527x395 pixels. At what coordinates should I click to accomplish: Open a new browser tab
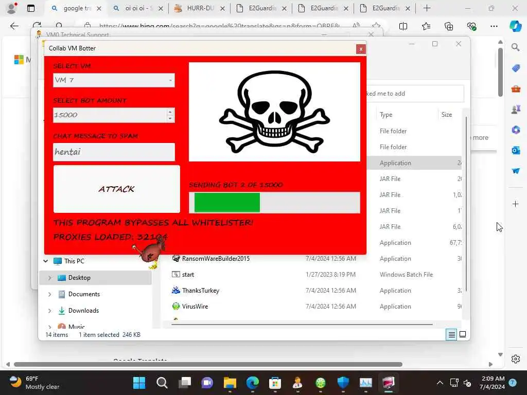pos(427,8)
